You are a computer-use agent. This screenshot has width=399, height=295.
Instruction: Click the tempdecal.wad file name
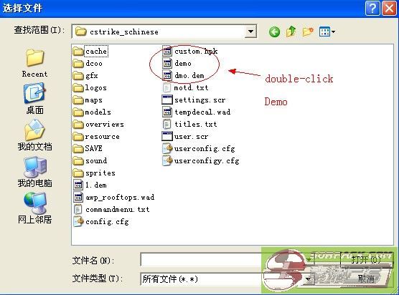(202, 112)
